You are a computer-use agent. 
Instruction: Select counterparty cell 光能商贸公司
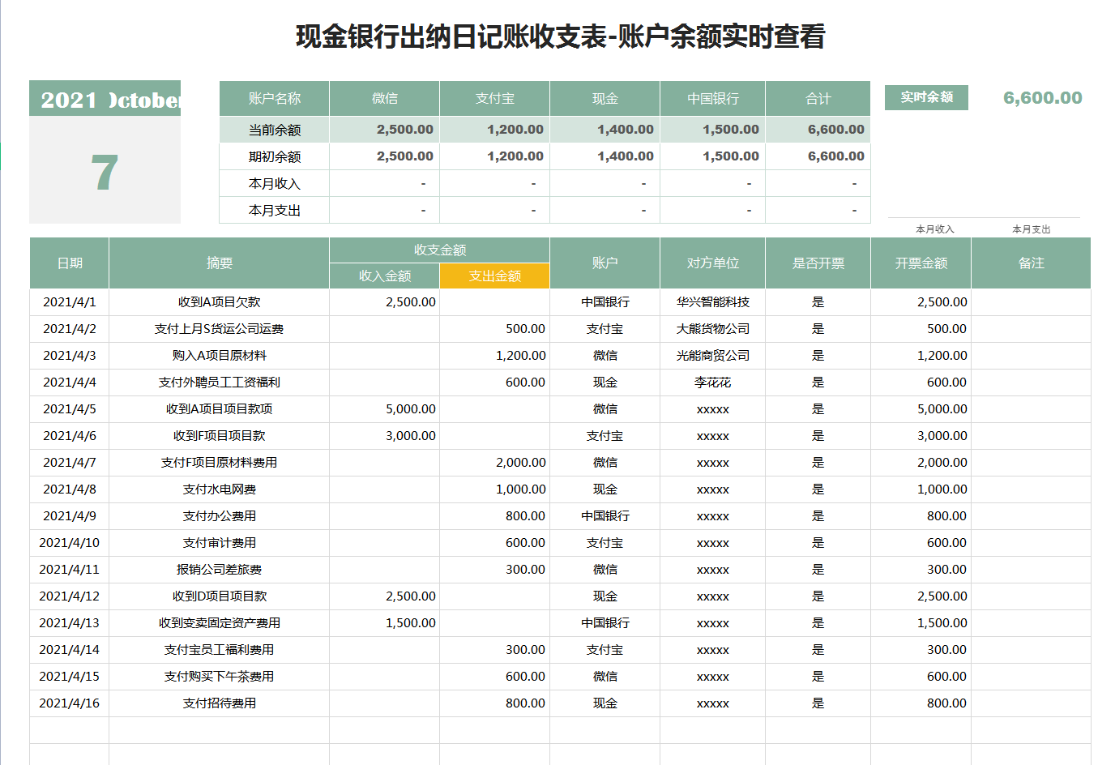tap(712, 356)
